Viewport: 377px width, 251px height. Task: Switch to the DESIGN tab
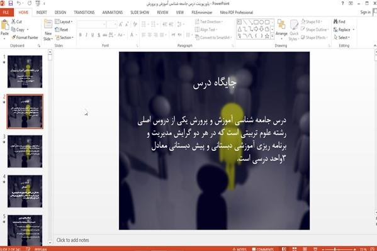point(60,12)
